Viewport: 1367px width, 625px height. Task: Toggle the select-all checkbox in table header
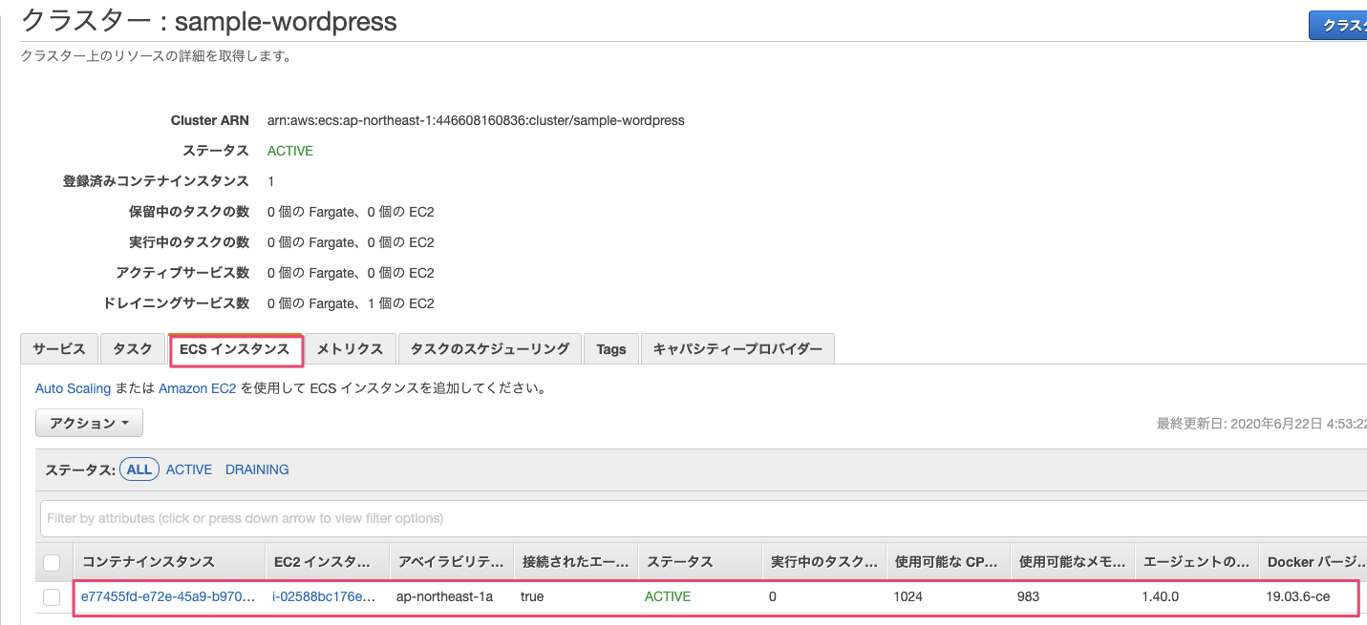(53, 562)
